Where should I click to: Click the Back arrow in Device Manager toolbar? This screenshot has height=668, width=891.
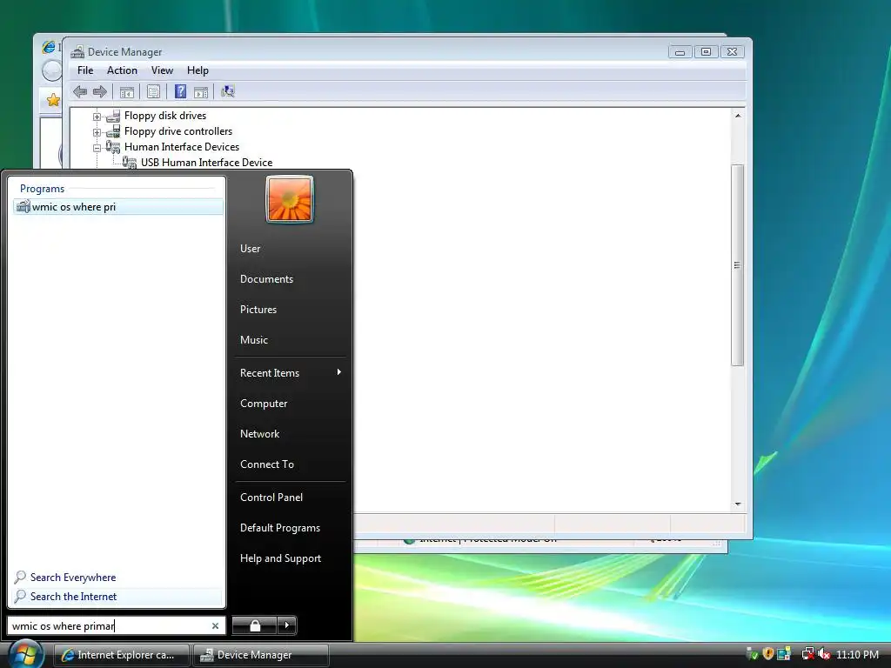[80, 91]
